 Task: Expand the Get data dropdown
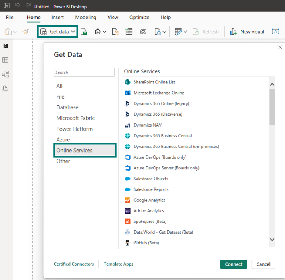point(73,32)
